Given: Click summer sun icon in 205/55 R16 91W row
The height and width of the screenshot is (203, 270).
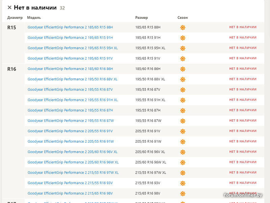Looking at the screenshot, I should pyautogui.click(x=183, y=142).
